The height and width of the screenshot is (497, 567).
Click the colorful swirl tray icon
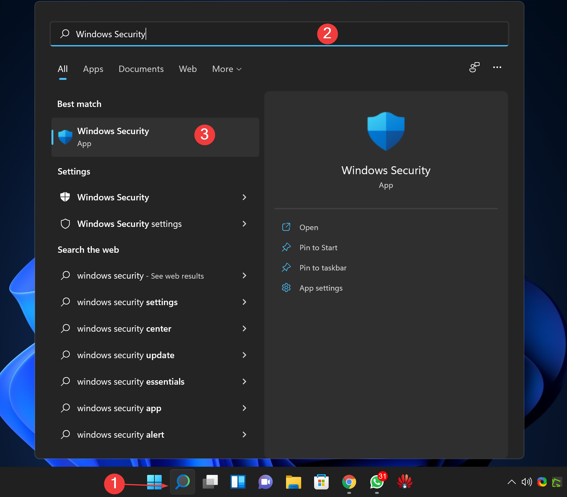pos(542,482)
